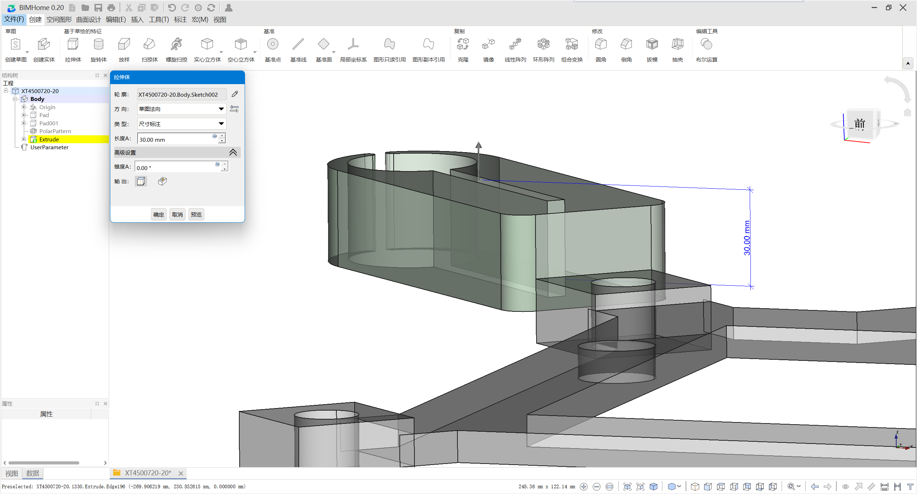
Task: Open the 文件(F) menu
Action: 14,19
